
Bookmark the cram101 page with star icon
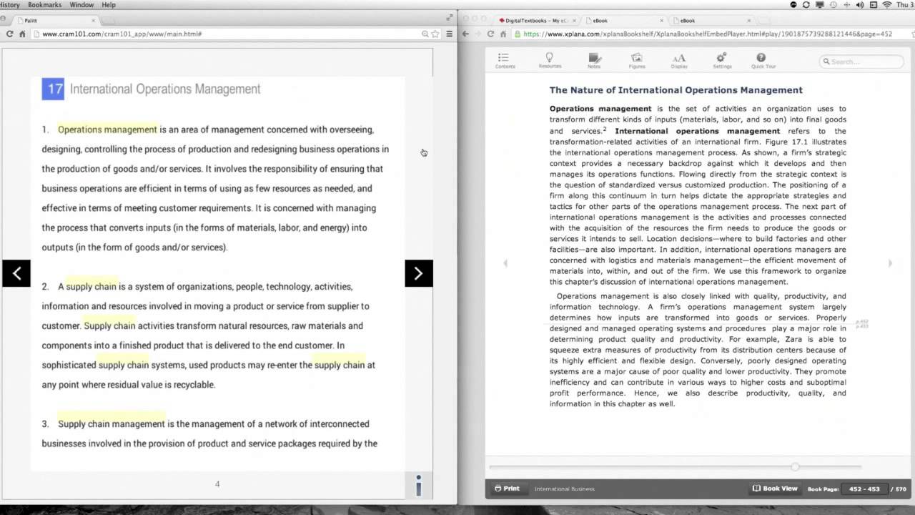coord(435,34)
